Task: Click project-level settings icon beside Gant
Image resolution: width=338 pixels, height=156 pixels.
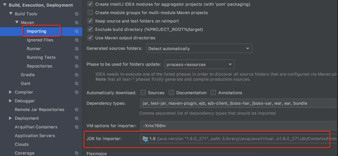Action: pyautogui.click(x=77, y=83)
